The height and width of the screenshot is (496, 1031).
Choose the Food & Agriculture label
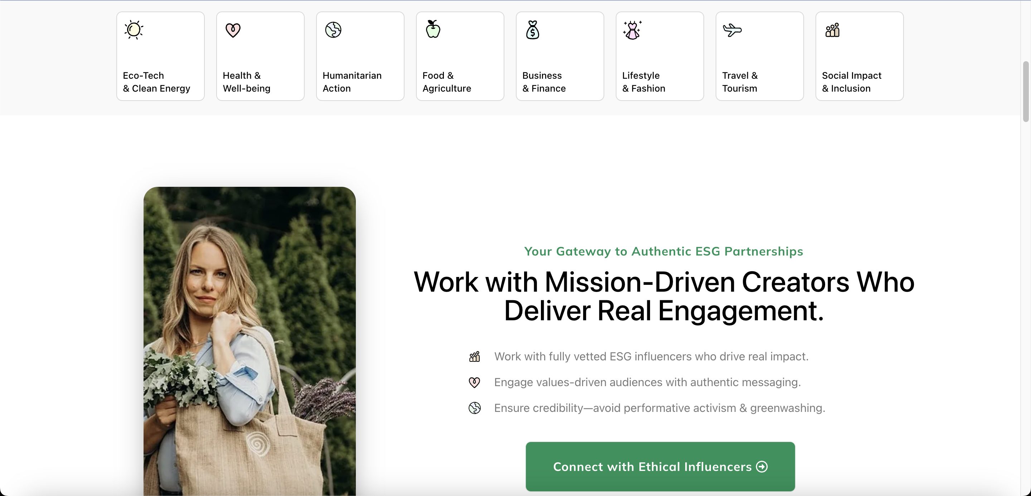coord(447,82)
